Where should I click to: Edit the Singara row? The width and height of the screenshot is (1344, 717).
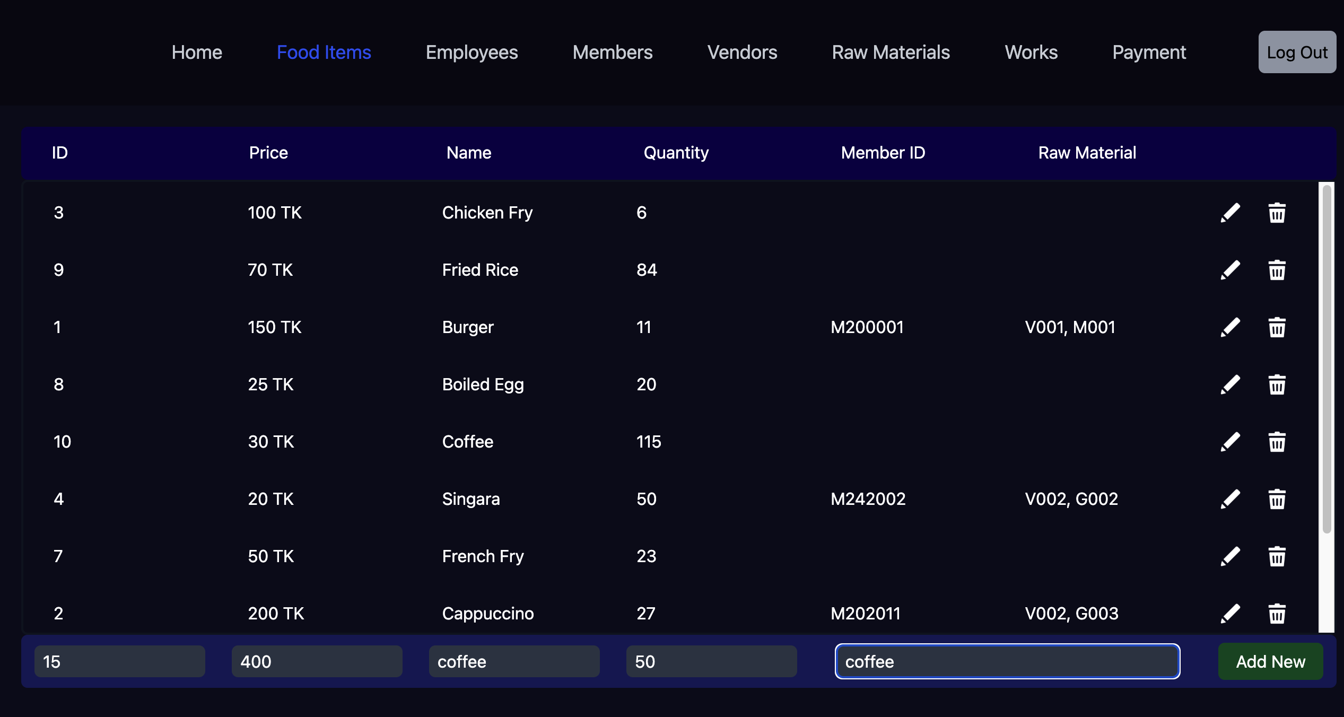tap(1230, 499)
